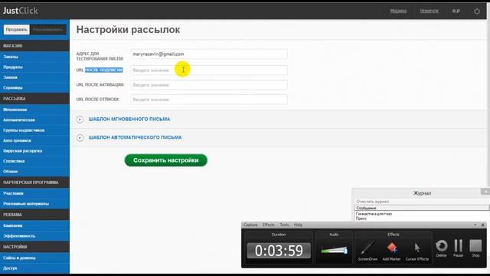
Task: Minimize the recorder toolbar window
Action: point(475,225)
